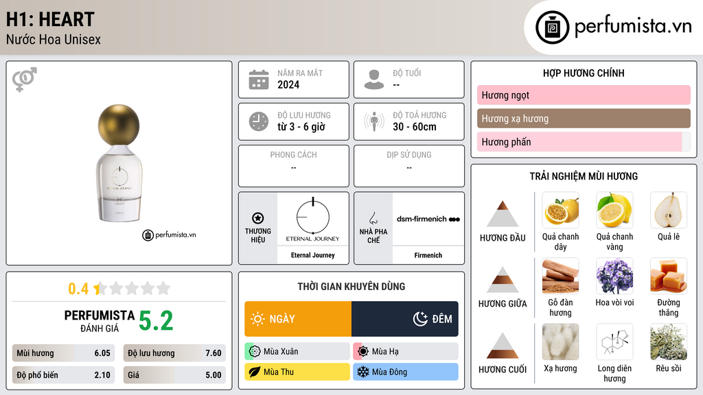
Task: Click the sillage icon for Độ toả hương
Action: [374, 121]
